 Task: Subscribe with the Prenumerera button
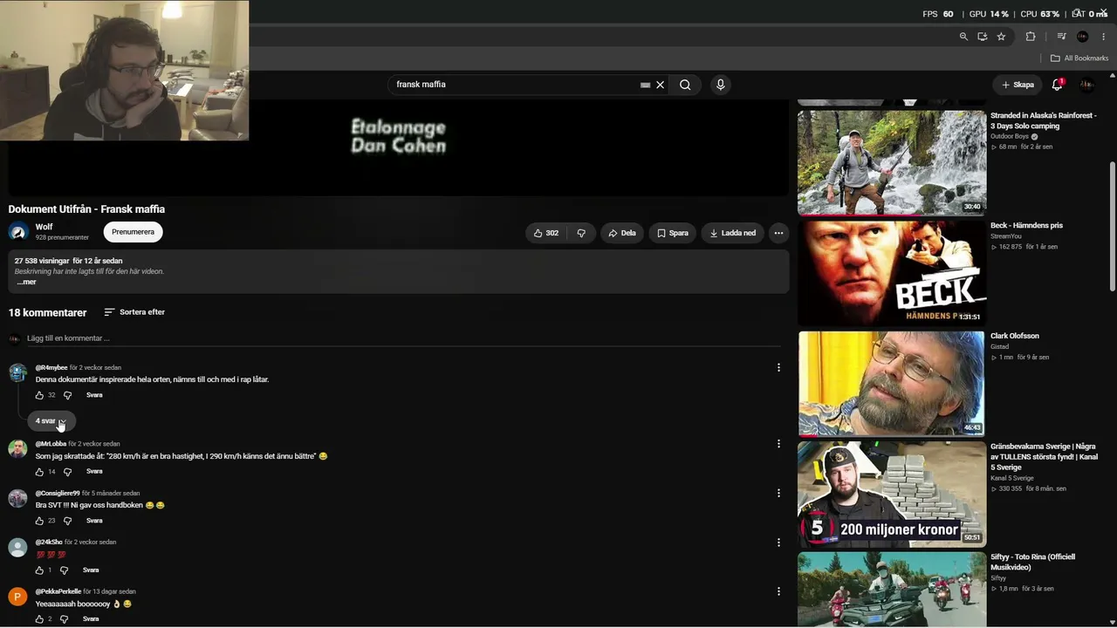click(x=133, y=232)
